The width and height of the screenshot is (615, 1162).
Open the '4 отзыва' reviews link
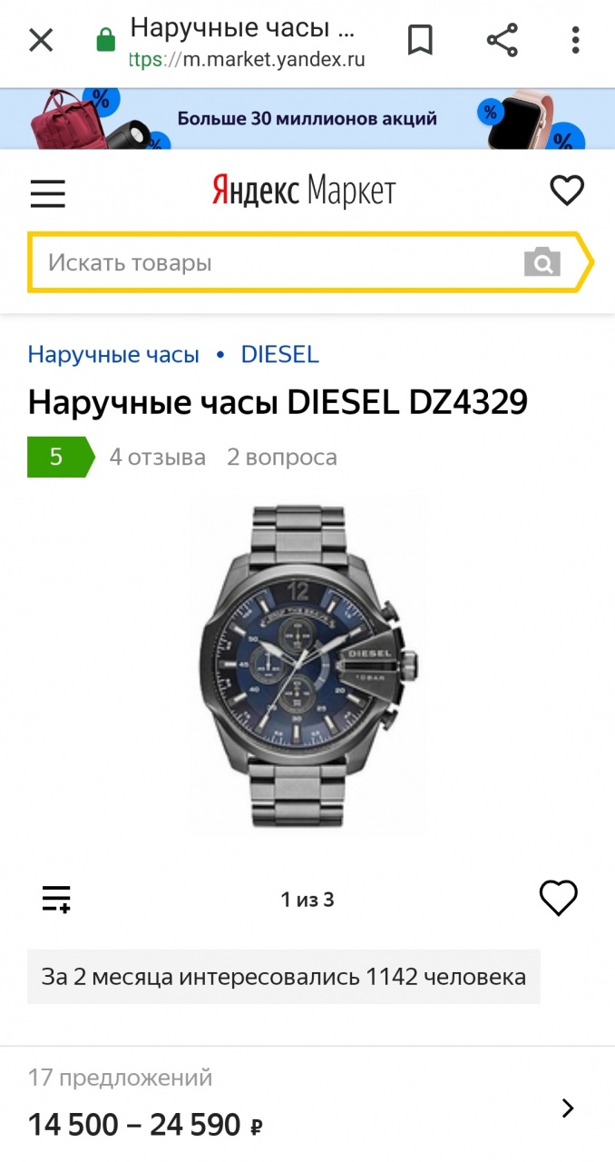[x=158, y=457]
